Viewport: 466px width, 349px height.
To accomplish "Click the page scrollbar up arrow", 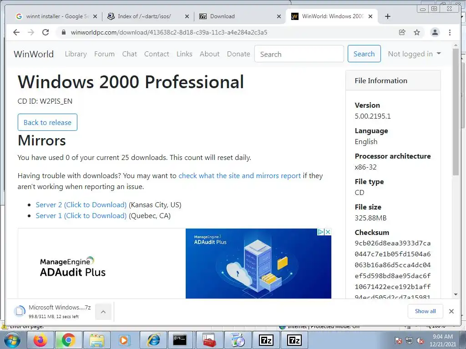I will pyautogui.click(x=456, y=46).
